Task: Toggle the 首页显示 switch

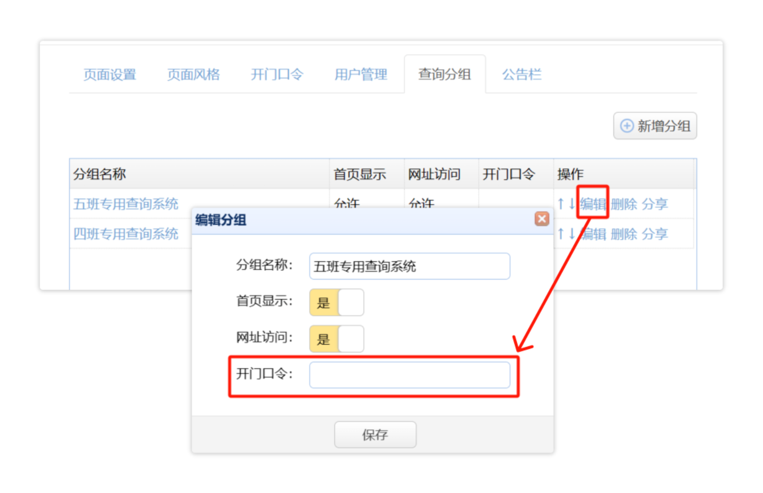Action: 336,302
